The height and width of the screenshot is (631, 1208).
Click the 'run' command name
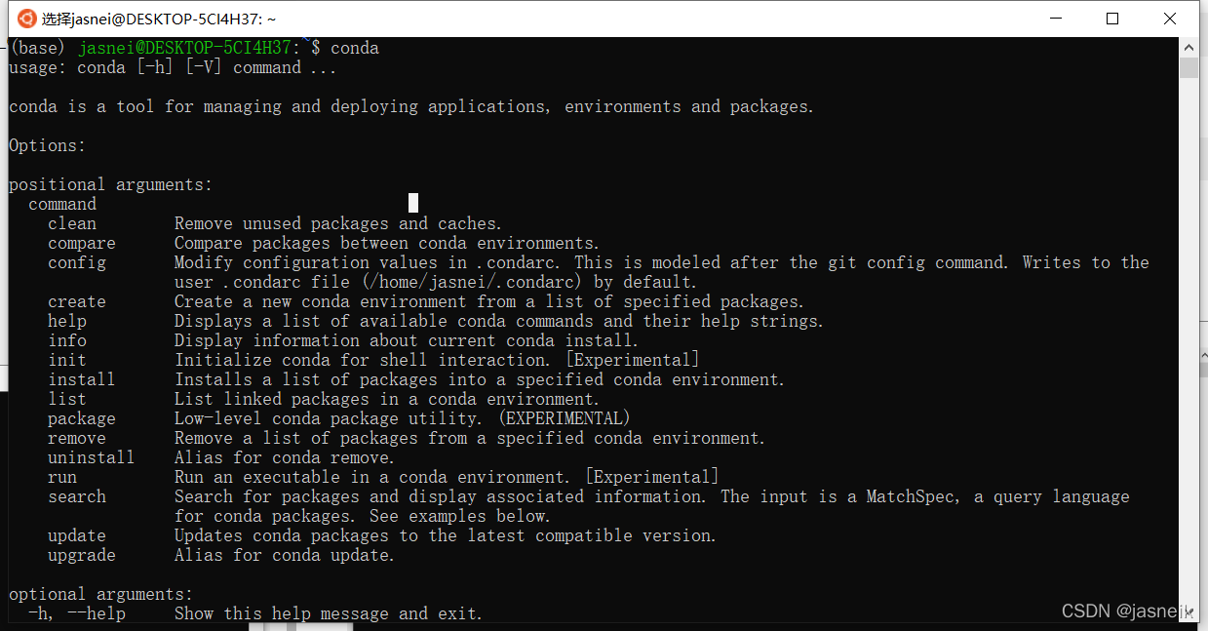[x=62, y=477]
